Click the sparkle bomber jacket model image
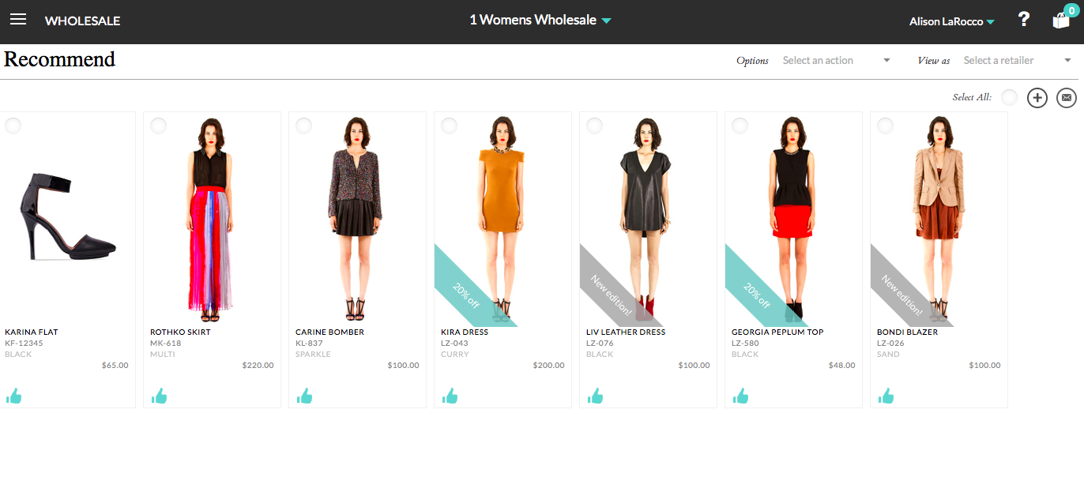 point(356,219)
